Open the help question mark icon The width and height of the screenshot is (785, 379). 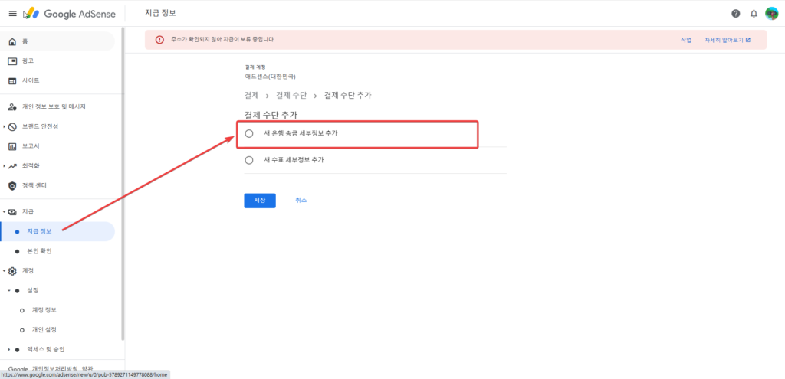click(735, 14)
